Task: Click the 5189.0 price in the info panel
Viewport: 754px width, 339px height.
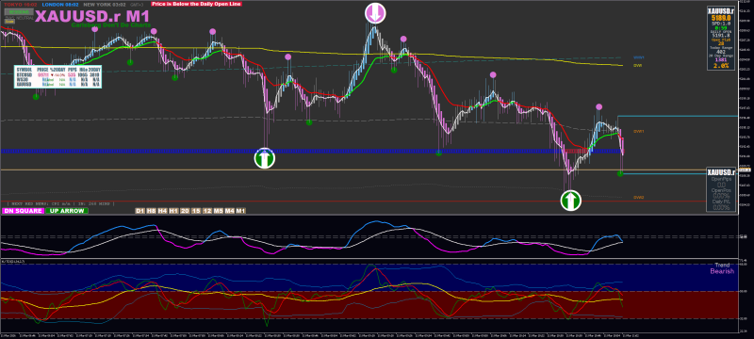Action: [721, 18]
